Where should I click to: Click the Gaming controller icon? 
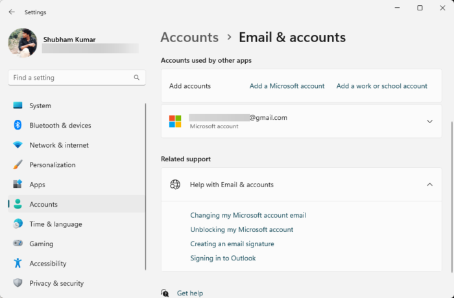coord(18,244)
